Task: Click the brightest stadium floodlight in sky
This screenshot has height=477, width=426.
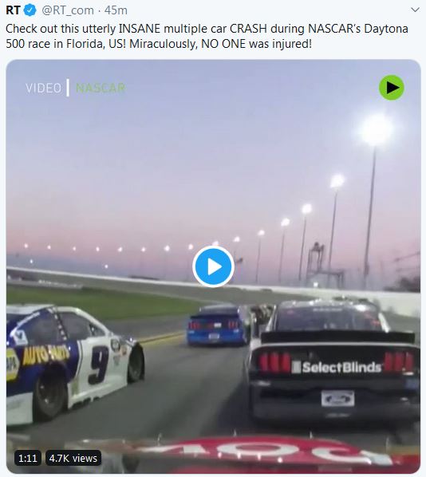Action: click(376, 129)
